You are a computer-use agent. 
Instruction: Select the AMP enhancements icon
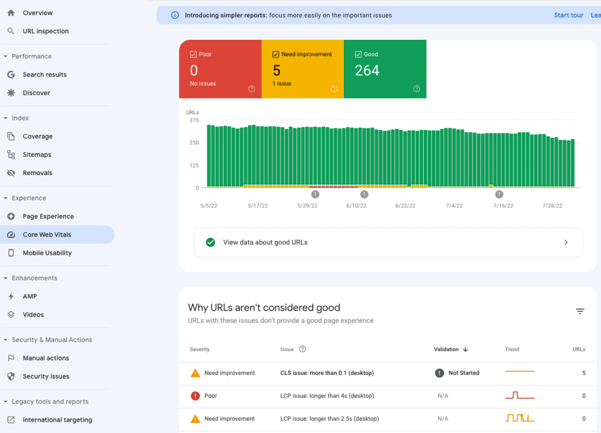(12, 296)
